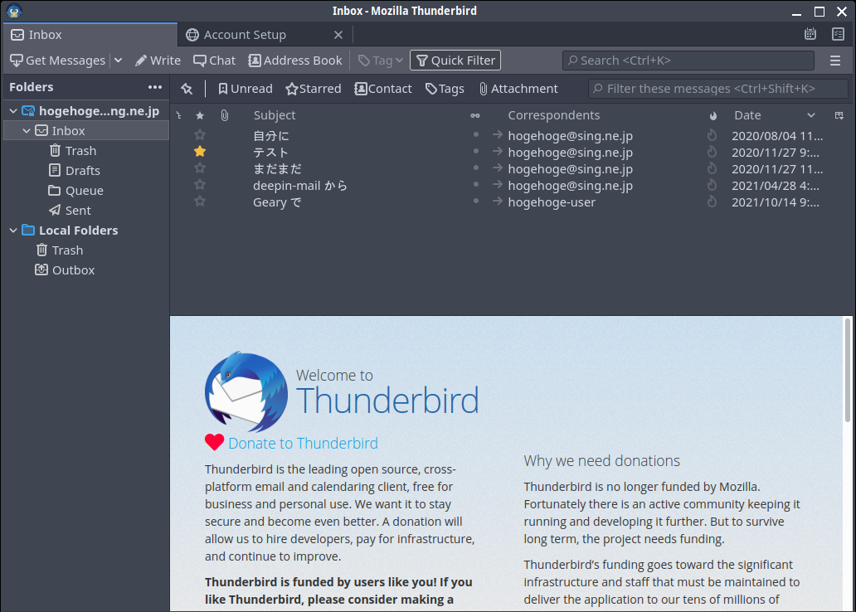The image size is (856, 612).
Task: Select the Outbox folder
Action: coord(65,270)
